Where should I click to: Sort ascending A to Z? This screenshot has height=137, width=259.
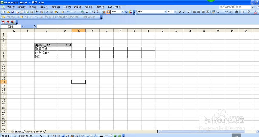pyautogui.click(x=94, y=12)
